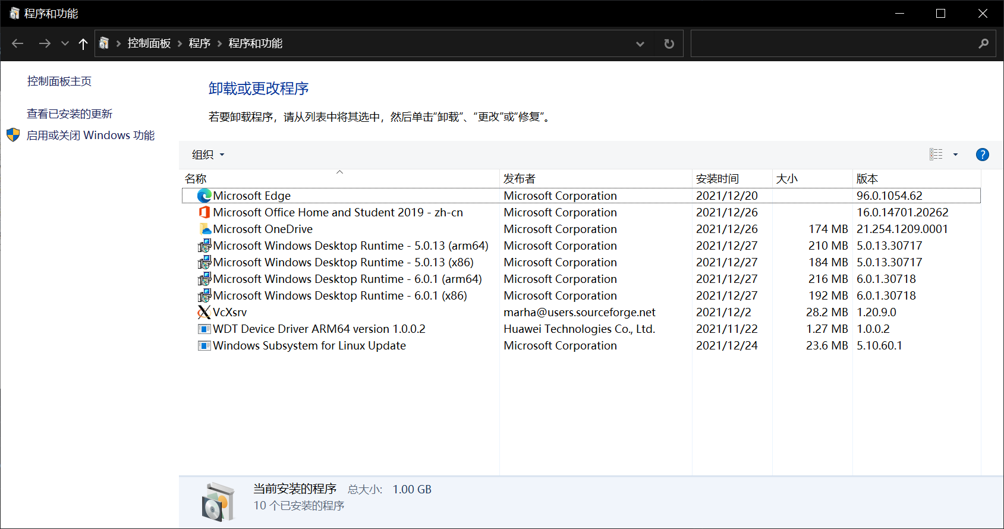Viewport: 1004px width, 529px height.
Task: Open the more view options dropdown arrow
Action: coord(956,155)
